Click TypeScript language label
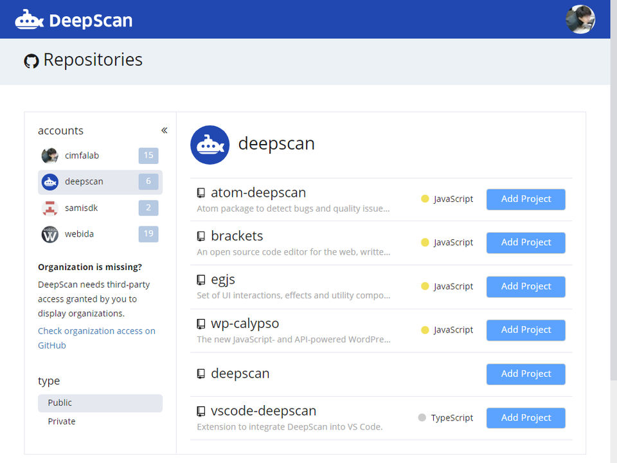The height and width of the screenshot is (463, 617). point(452,418)
